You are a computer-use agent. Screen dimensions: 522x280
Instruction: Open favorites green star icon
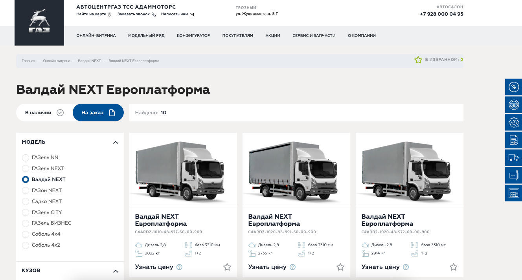coord(418,60)
